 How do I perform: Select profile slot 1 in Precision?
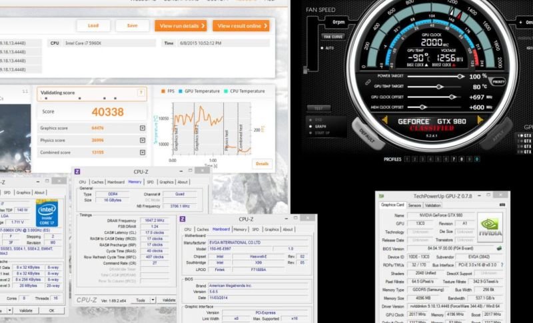click(407, 159)
